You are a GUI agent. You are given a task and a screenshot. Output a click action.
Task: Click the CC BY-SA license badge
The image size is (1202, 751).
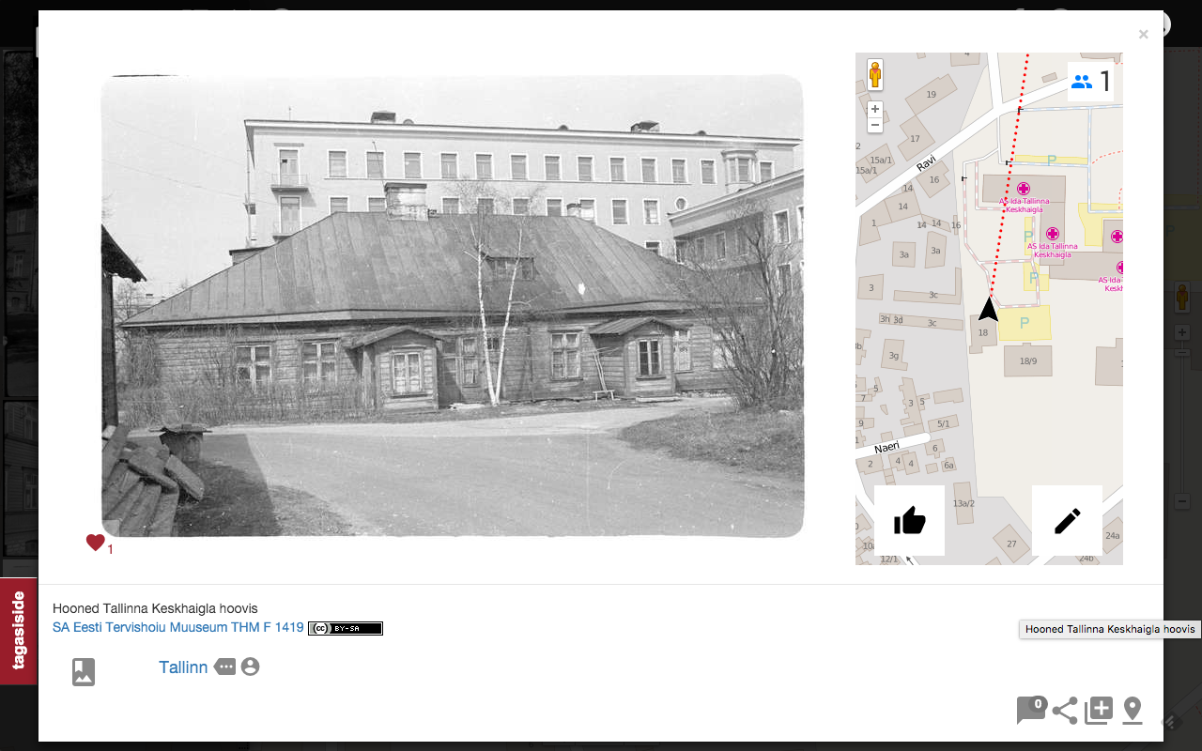point(346,628)
